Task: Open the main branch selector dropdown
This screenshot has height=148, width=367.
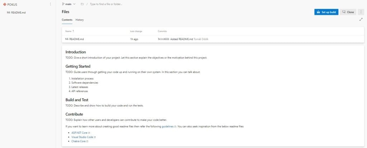Action: pyautogui.click(x=69, y=4)
